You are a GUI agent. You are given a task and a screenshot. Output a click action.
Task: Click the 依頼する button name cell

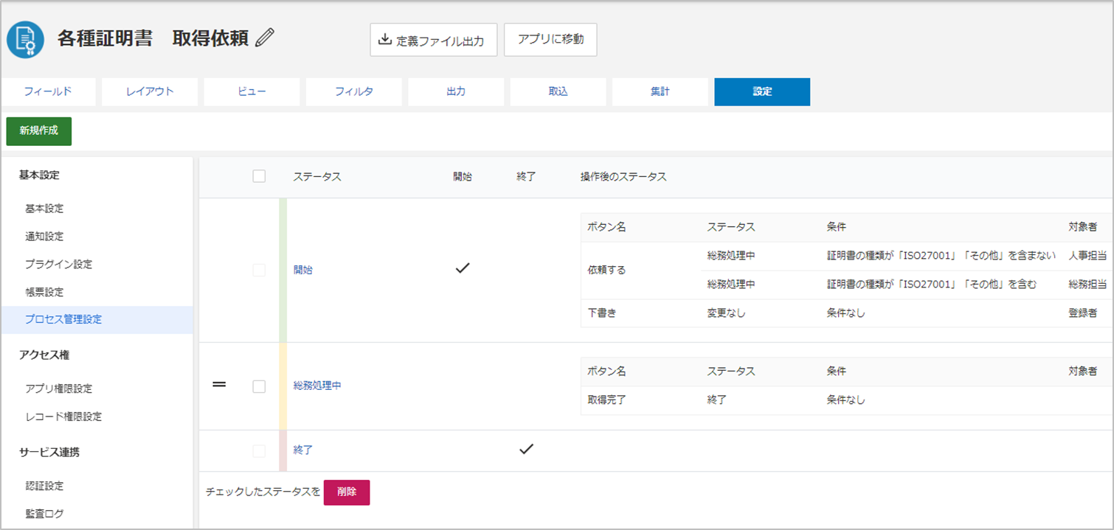[606, 271]
